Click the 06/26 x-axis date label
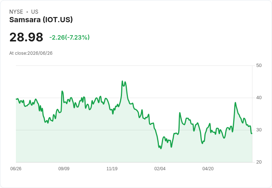This screenshot has width=272, height=188. tap(16, 168)
